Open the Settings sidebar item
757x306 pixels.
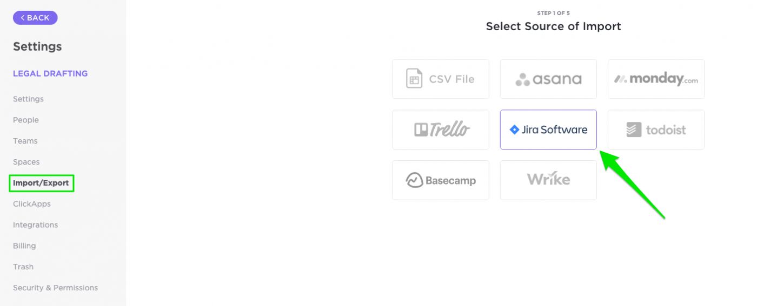click(x=28, y=99)
